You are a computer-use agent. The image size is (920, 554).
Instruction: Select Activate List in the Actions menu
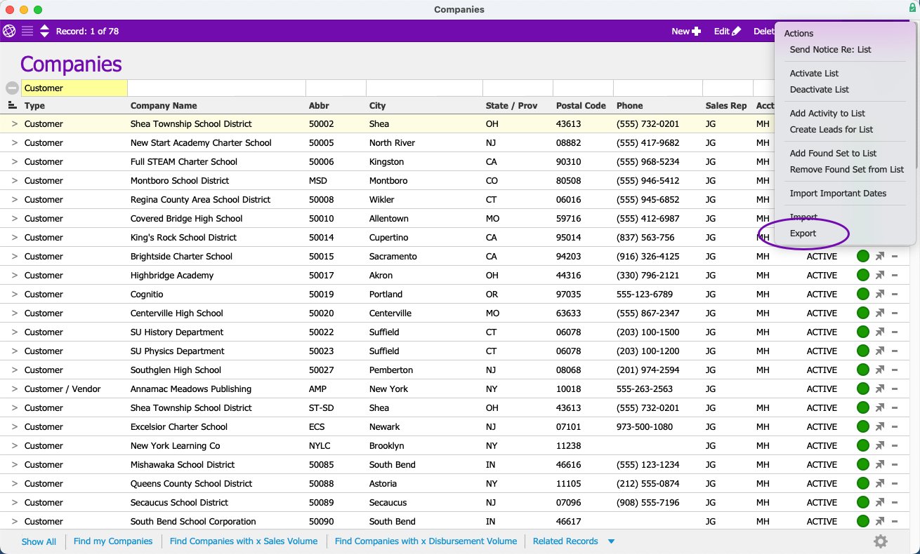click(814, 74)
